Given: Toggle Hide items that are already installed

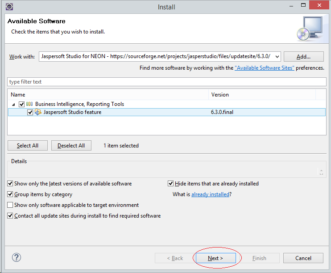Looking at the screenshot, I should 170,183.
